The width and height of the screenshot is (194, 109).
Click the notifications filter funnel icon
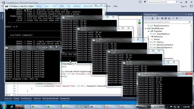pyautogui.click(x=145, y=2)
